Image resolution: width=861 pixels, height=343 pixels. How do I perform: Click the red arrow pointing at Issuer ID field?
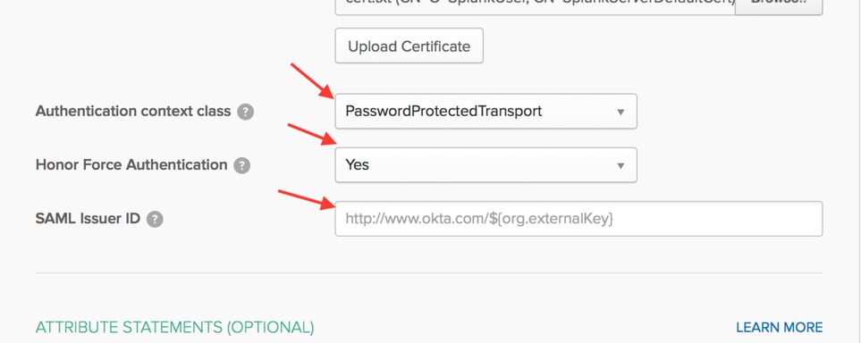(x=307, y=199)
